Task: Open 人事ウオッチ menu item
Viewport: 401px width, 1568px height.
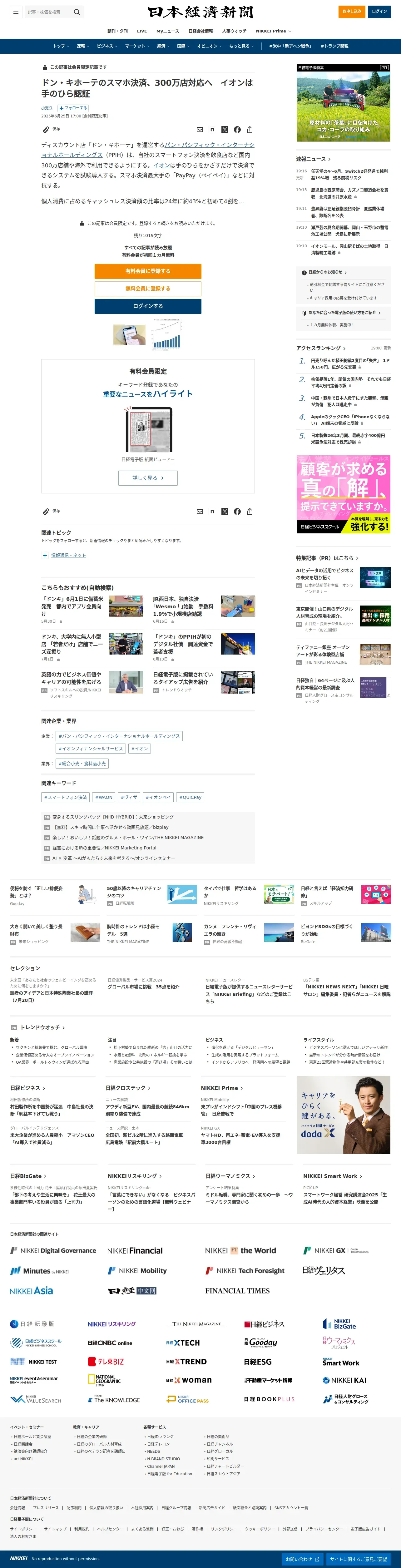Action: pos(234,31)
